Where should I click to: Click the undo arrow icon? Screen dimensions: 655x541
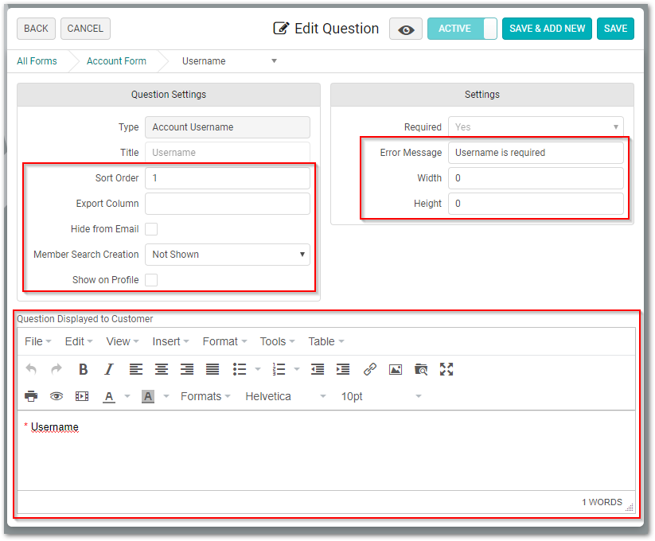tap(31, 369)
